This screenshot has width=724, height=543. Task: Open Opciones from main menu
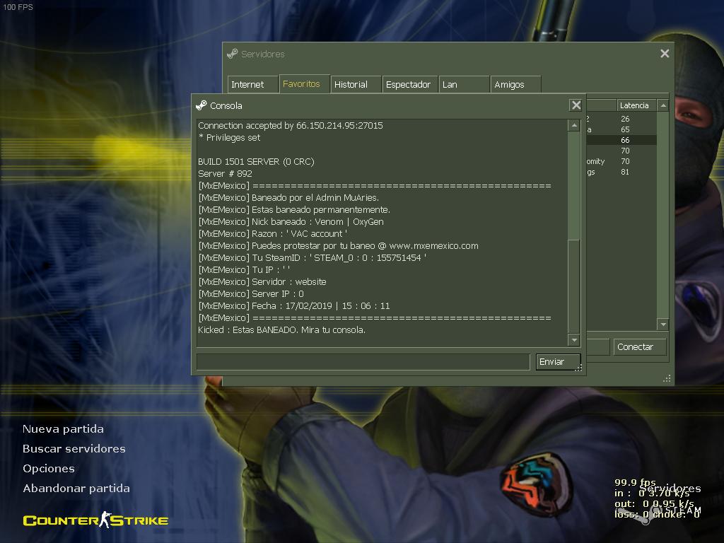pyautogui.click(x=49, y=469)
